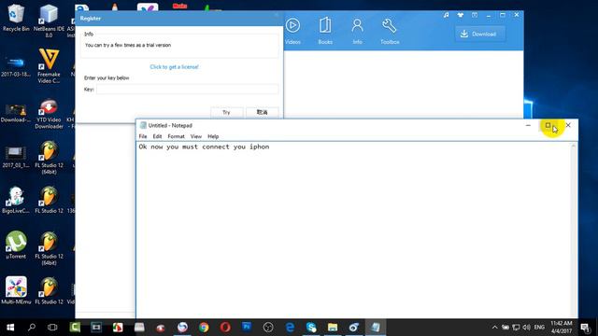Click the music note icon in blue titlebar
This screenshot has height=336, width=598.
447,15
